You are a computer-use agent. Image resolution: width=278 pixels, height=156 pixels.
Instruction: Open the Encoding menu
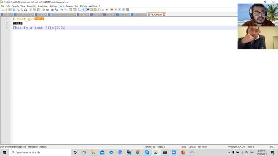point(32,6)
